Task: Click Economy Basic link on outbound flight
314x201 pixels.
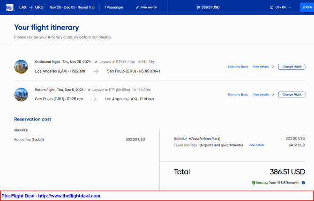Action: tap(238, 67)
